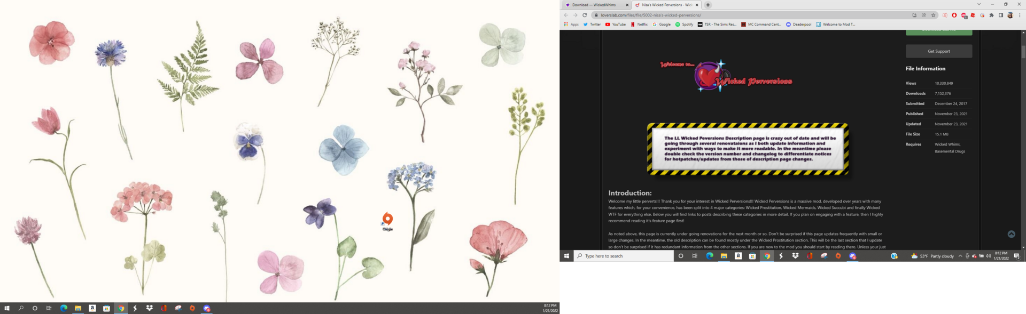This screenshot has width=1026, height=314.
Task: Open Edge on flower-wallpaper screen taskbar
Action: click(64, 308)
